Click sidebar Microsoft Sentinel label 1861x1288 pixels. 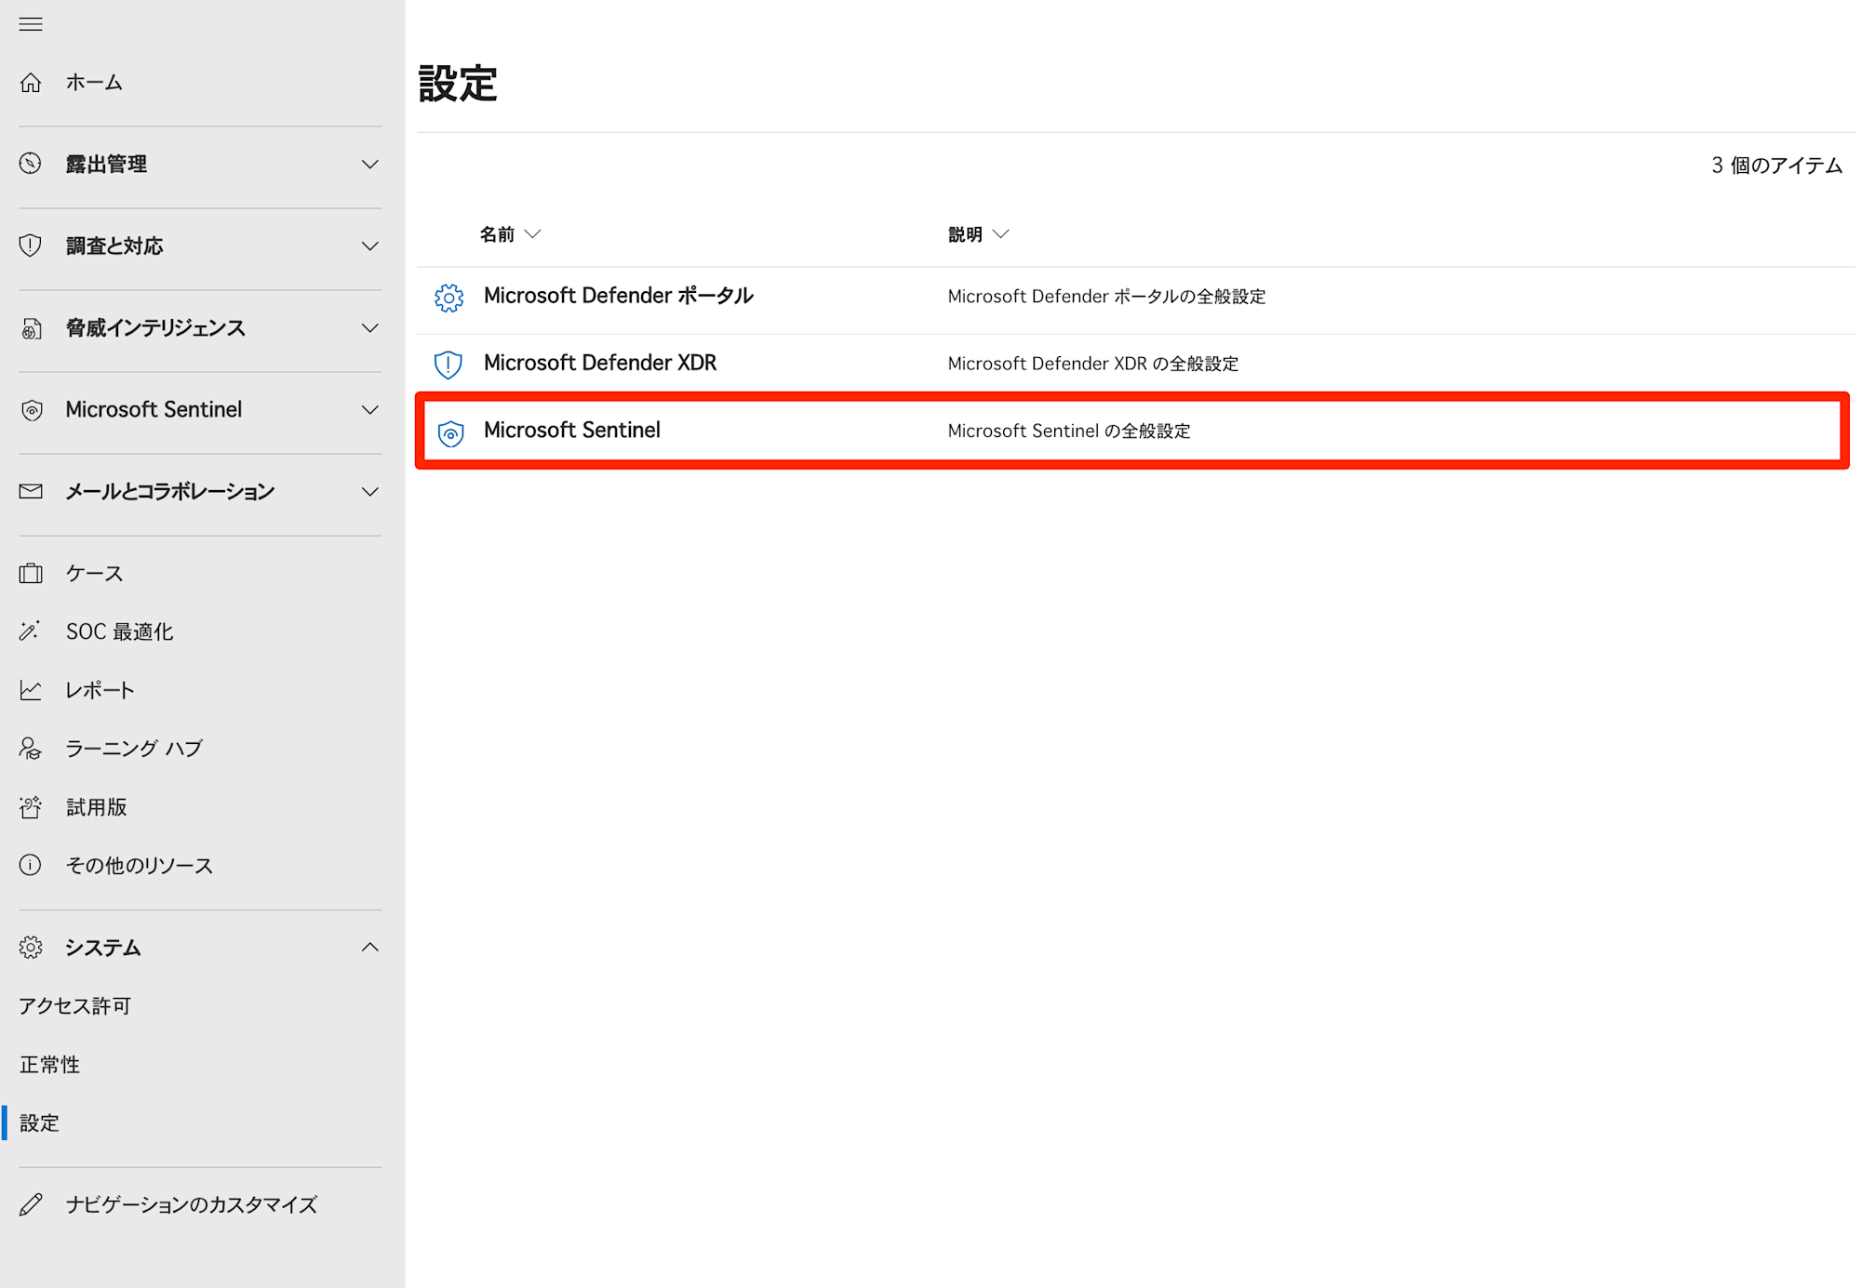pos(154,410)
